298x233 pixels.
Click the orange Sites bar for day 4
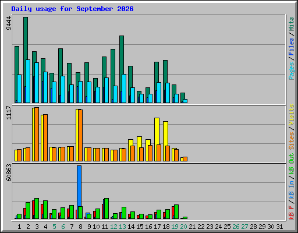pyautogui.click(x=45, y=137)
